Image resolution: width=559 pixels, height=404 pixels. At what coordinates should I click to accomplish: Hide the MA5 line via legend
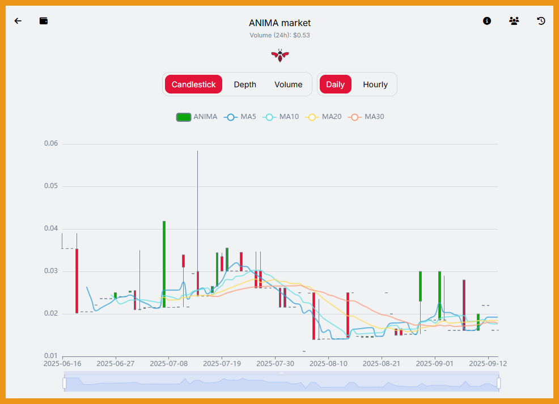240,117
